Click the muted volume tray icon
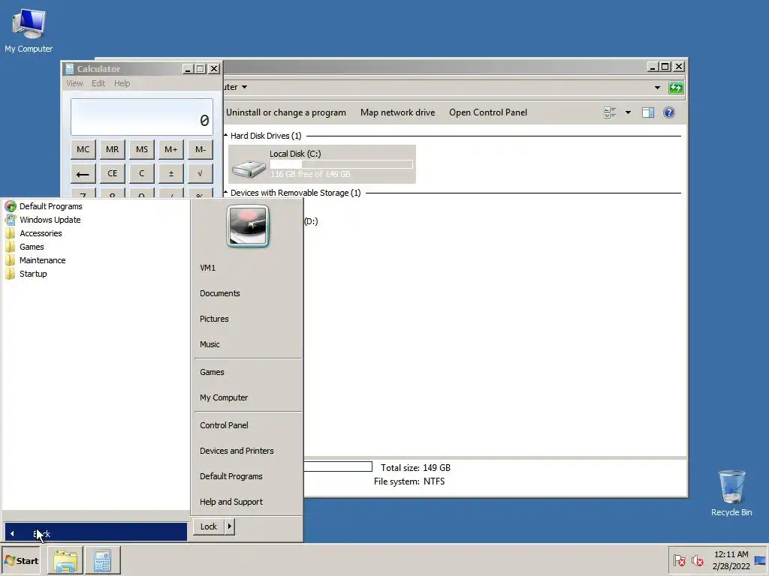Viewport: 769px width, 576px height. pos(697,560)
